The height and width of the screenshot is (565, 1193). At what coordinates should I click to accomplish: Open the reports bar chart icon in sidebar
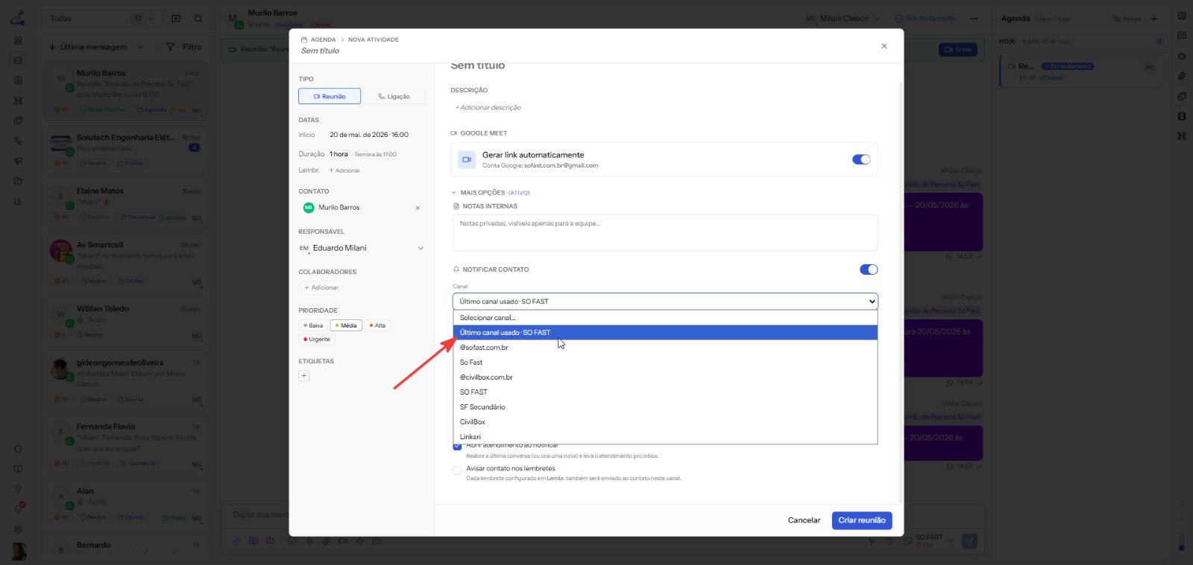pos(18,201)
